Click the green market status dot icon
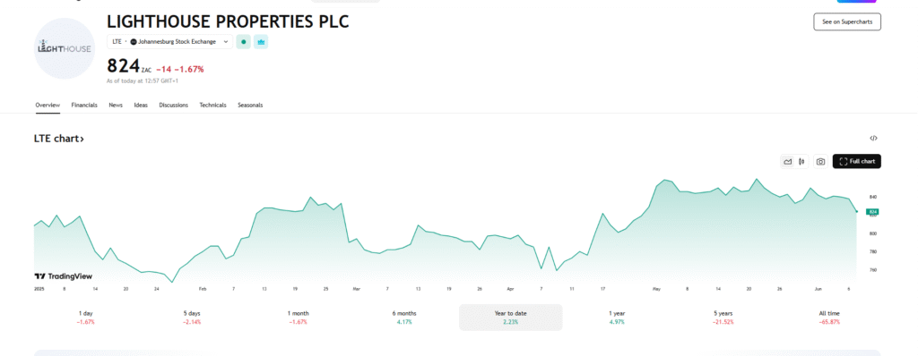The image size is (918, 356). point(244,42)
